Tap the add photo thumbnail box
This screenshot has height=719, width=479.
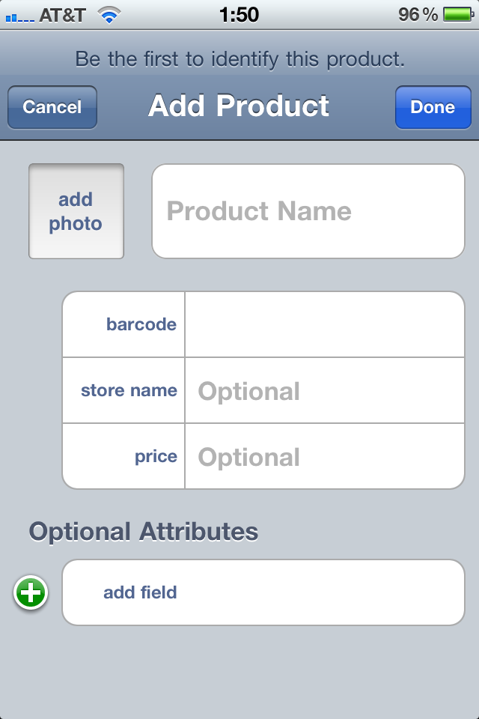(76, 211)
